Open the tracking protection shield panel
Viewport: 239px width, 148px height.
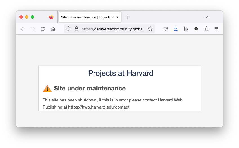(x=68, y=29)
